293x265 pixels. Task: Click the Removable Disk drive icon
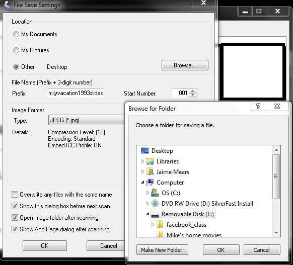point(155,215)
